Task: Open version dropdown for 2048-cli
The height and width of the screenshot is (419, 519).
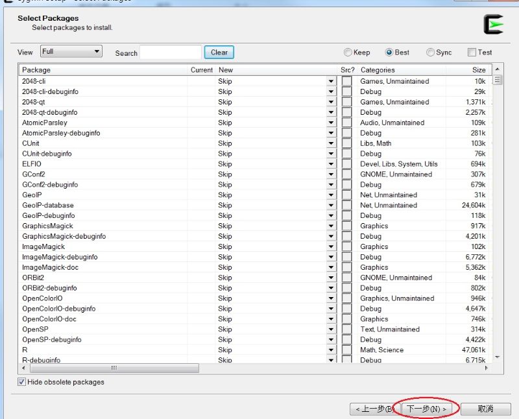Action: (x=331, y=81)
